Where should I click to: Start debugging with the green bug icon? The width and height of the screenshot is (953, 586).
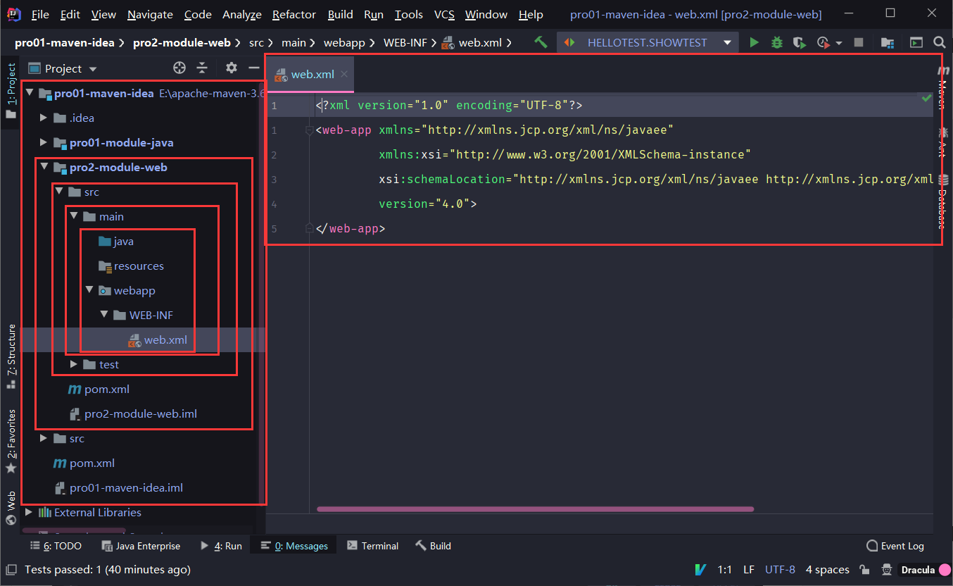coord(777,42)
